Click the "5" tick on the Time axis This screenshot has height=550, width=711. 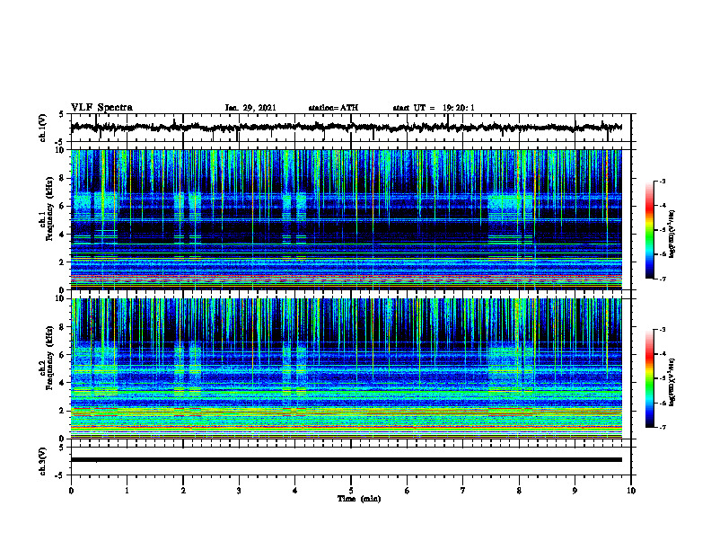coord(351,491)
